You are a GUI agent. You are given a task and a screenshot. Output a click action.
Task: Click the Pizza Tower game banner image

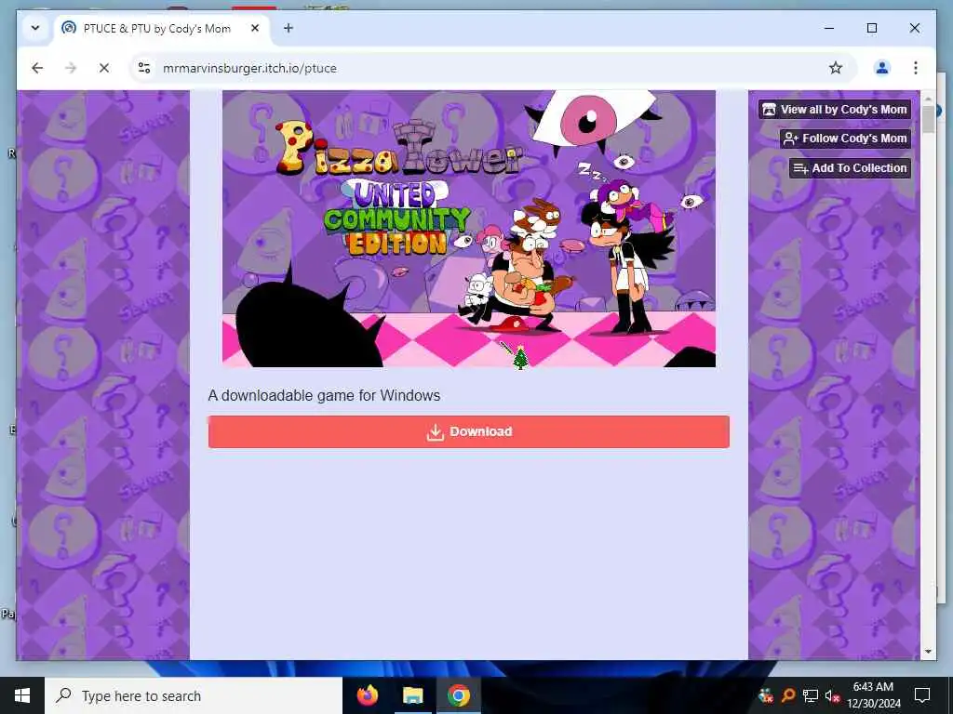click(x=469, y=229)
